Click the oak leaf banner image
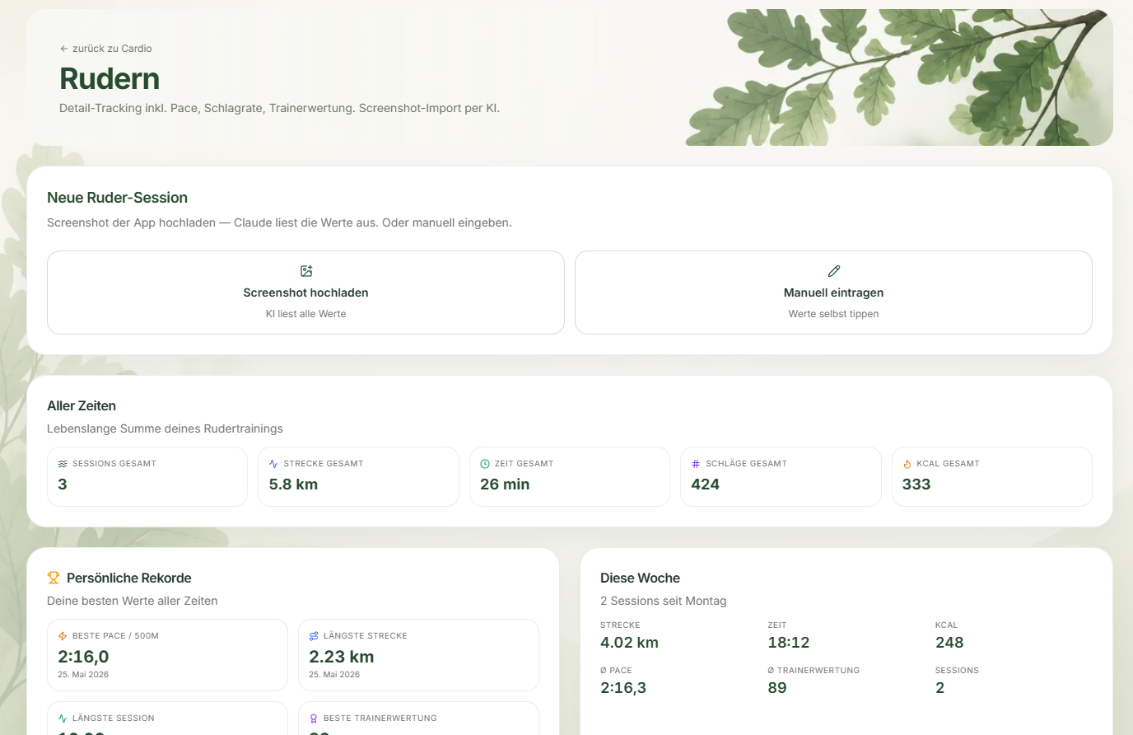1133x735 pixels. click(899, 77)
